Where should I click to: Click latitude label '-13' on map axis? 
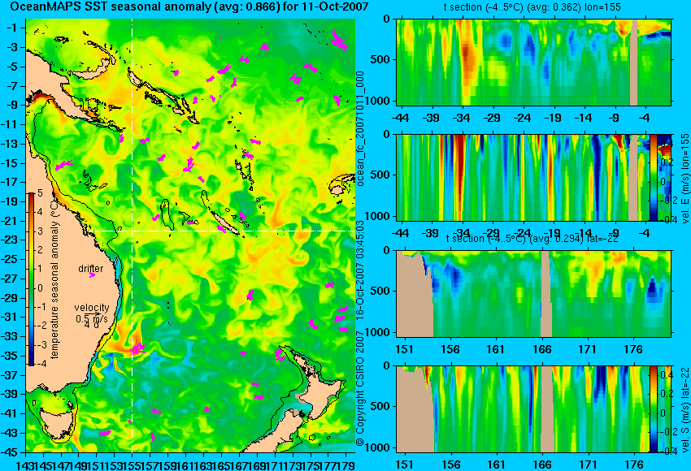point(9,144)
